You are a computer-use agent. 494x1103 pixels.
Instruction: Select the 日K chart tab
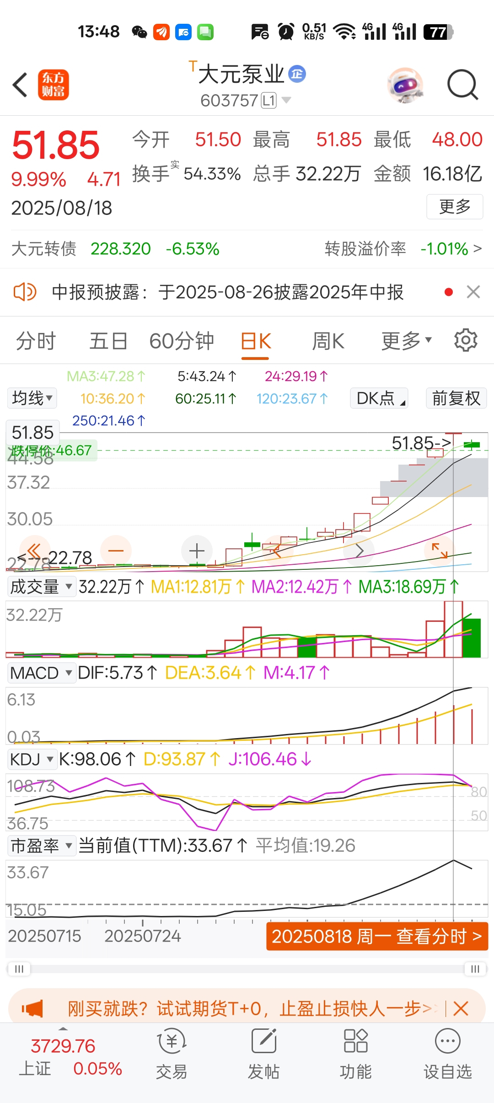256,341
